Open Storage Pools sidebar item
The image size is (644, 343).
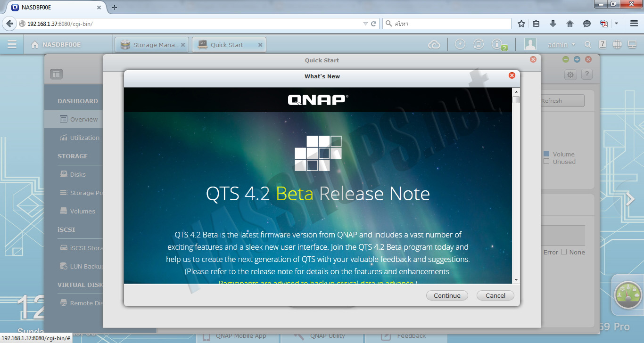point(74,193)
